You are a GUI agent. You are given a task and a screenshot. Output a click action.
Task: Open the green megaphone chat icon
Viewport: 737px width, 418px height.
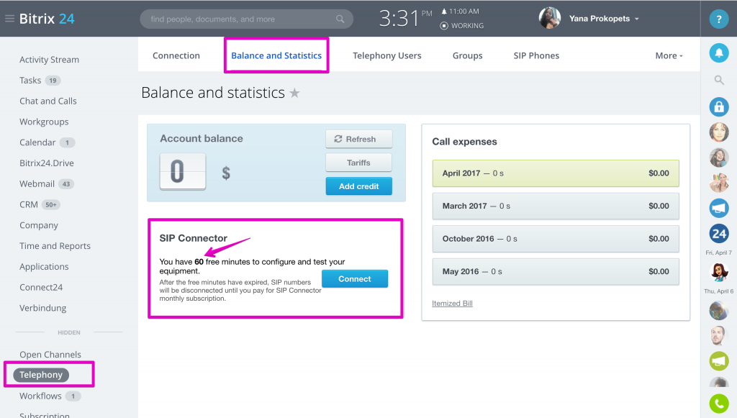point(719,360)
